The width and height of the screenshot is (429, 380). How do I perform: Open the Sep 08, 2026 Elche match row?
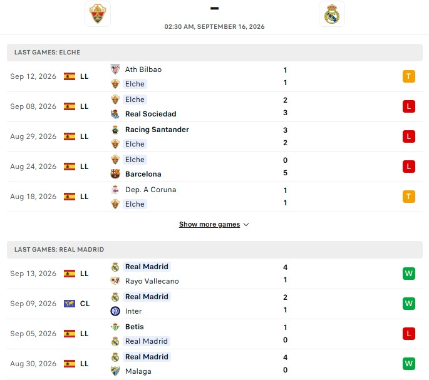pyautogui.click(x=215, y=106)
